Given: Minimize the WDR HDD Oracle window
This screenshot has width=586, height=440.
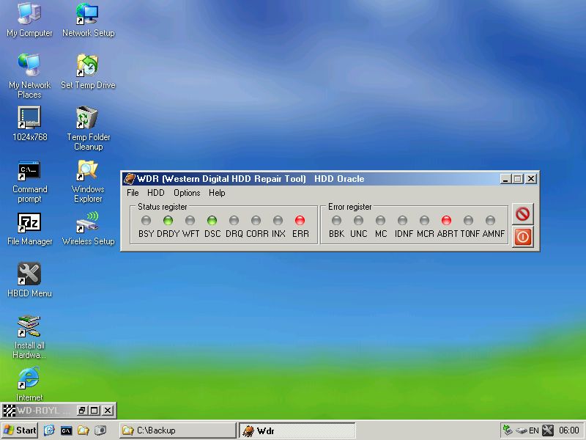Looking at the screenshot, I should pos(505,179).
